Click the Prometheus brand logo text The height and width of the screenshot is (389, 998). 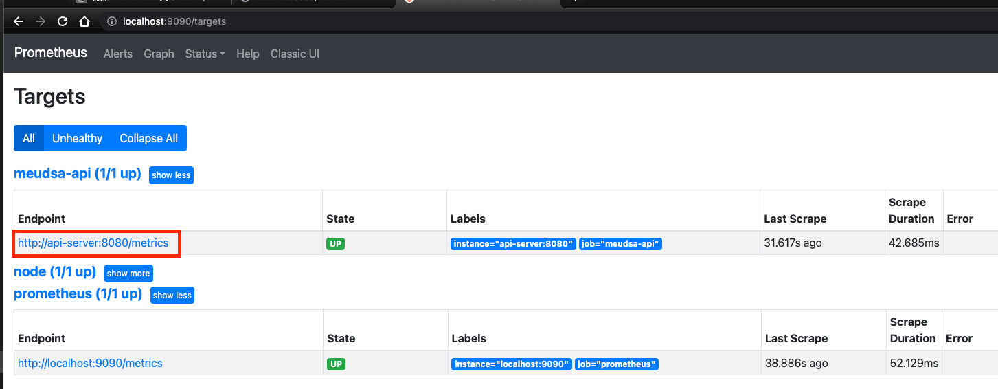coord(51,53)
